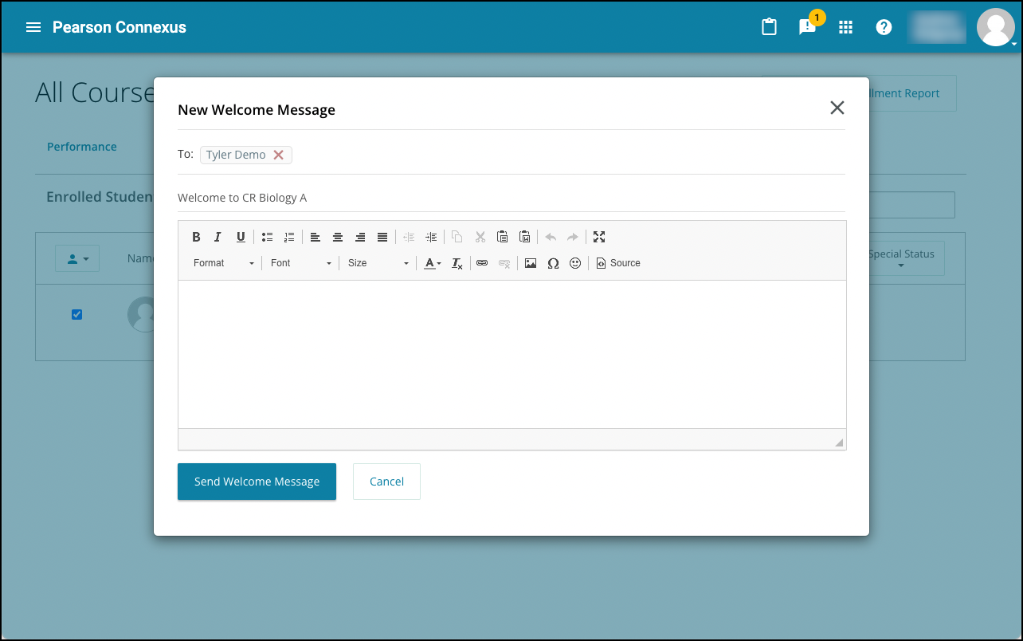Toggle underline formatting
This screenshot has width=1023, height=641.
click(x=241, y=237)
